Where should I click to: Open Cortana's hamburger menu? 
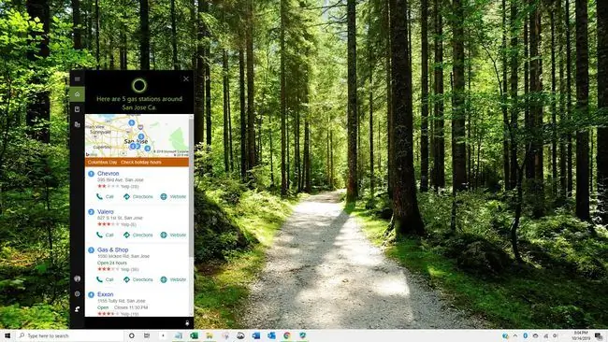pyautogui.click(x=77, y=79)
